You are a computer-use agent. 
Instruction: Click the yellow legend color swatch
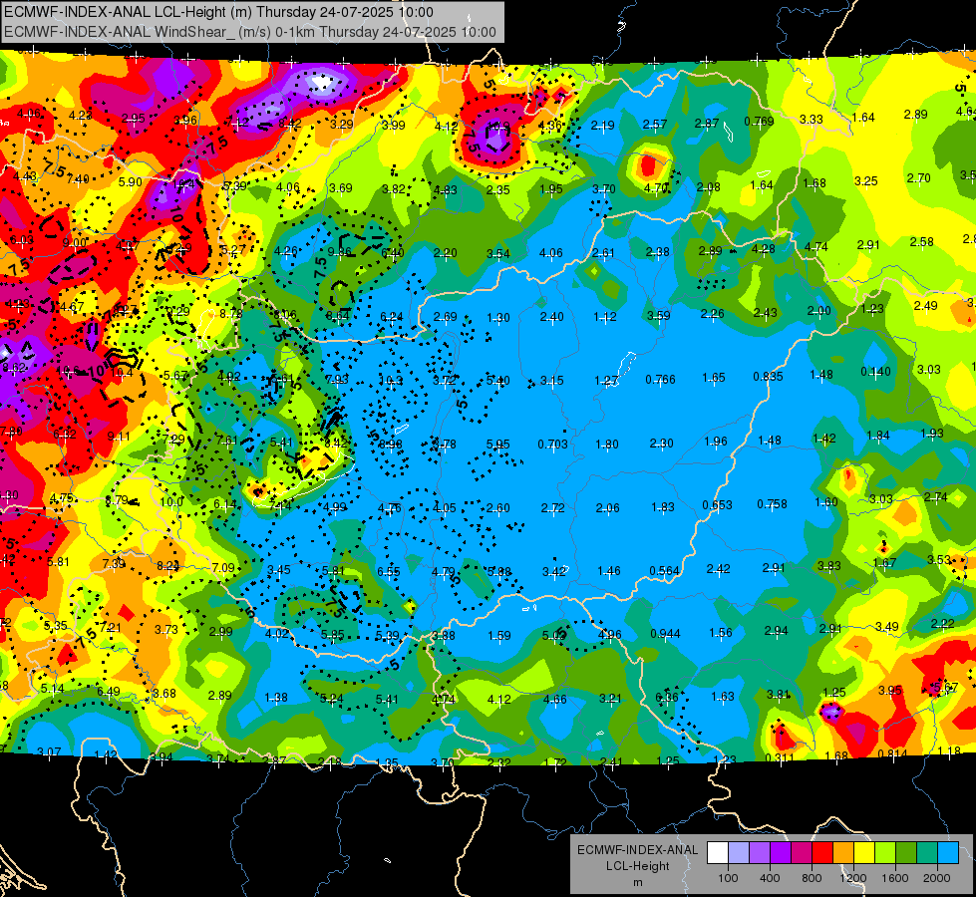864,853
